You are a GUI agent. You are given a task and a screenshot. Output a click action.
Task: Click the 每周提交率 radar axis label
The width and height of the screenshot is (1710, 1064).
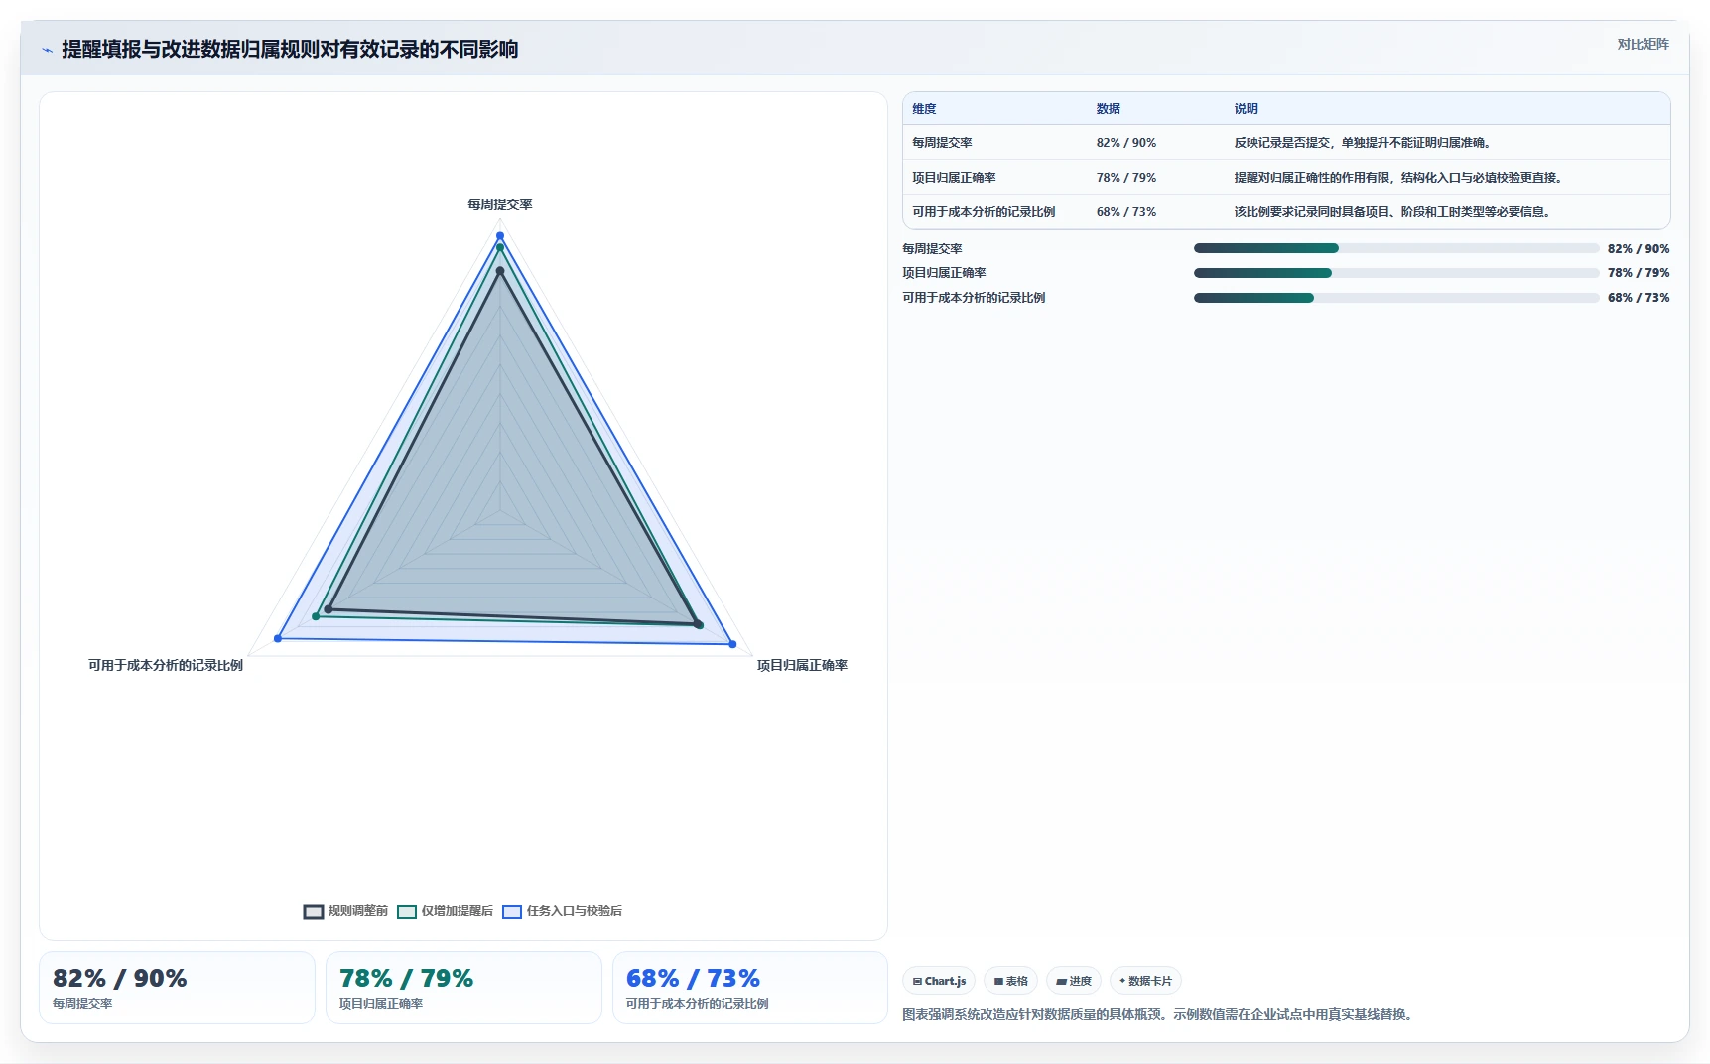(500, 204)
